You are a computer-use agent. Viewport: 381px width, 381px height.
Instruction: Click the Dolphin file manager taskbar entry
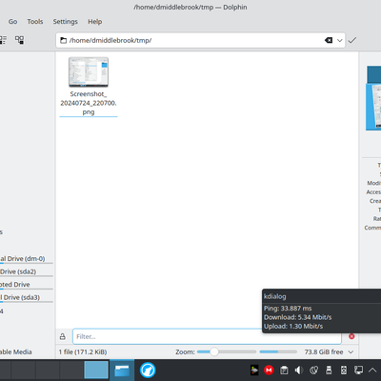(x=122, y=370)
